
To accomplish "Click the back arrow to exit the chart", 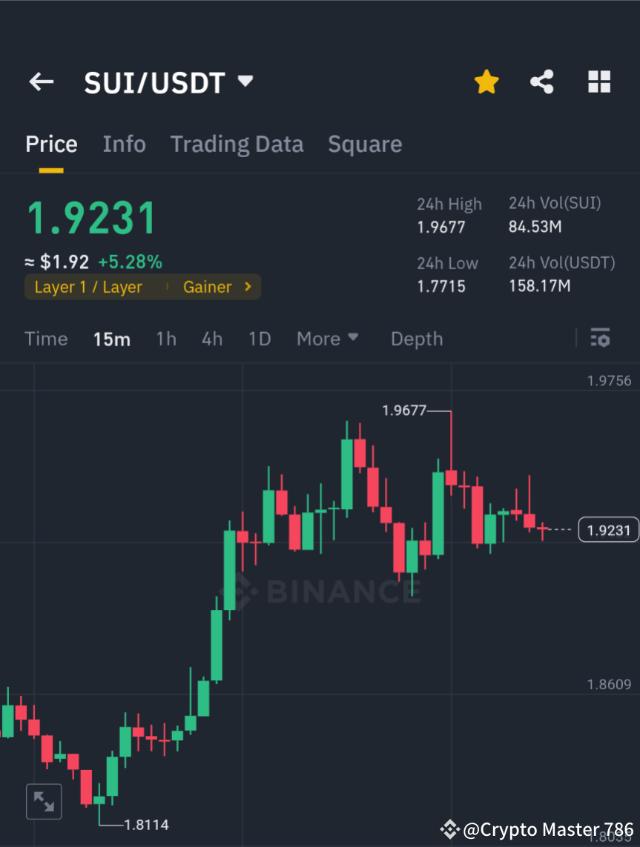I will 41,82.
